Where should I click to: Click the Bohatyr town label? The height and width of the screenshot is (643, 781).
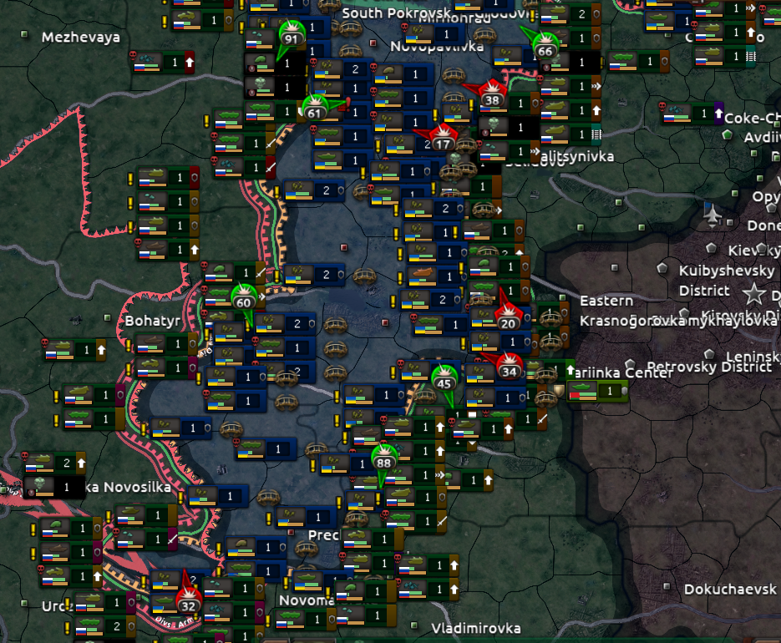click(x=152, y=321)
